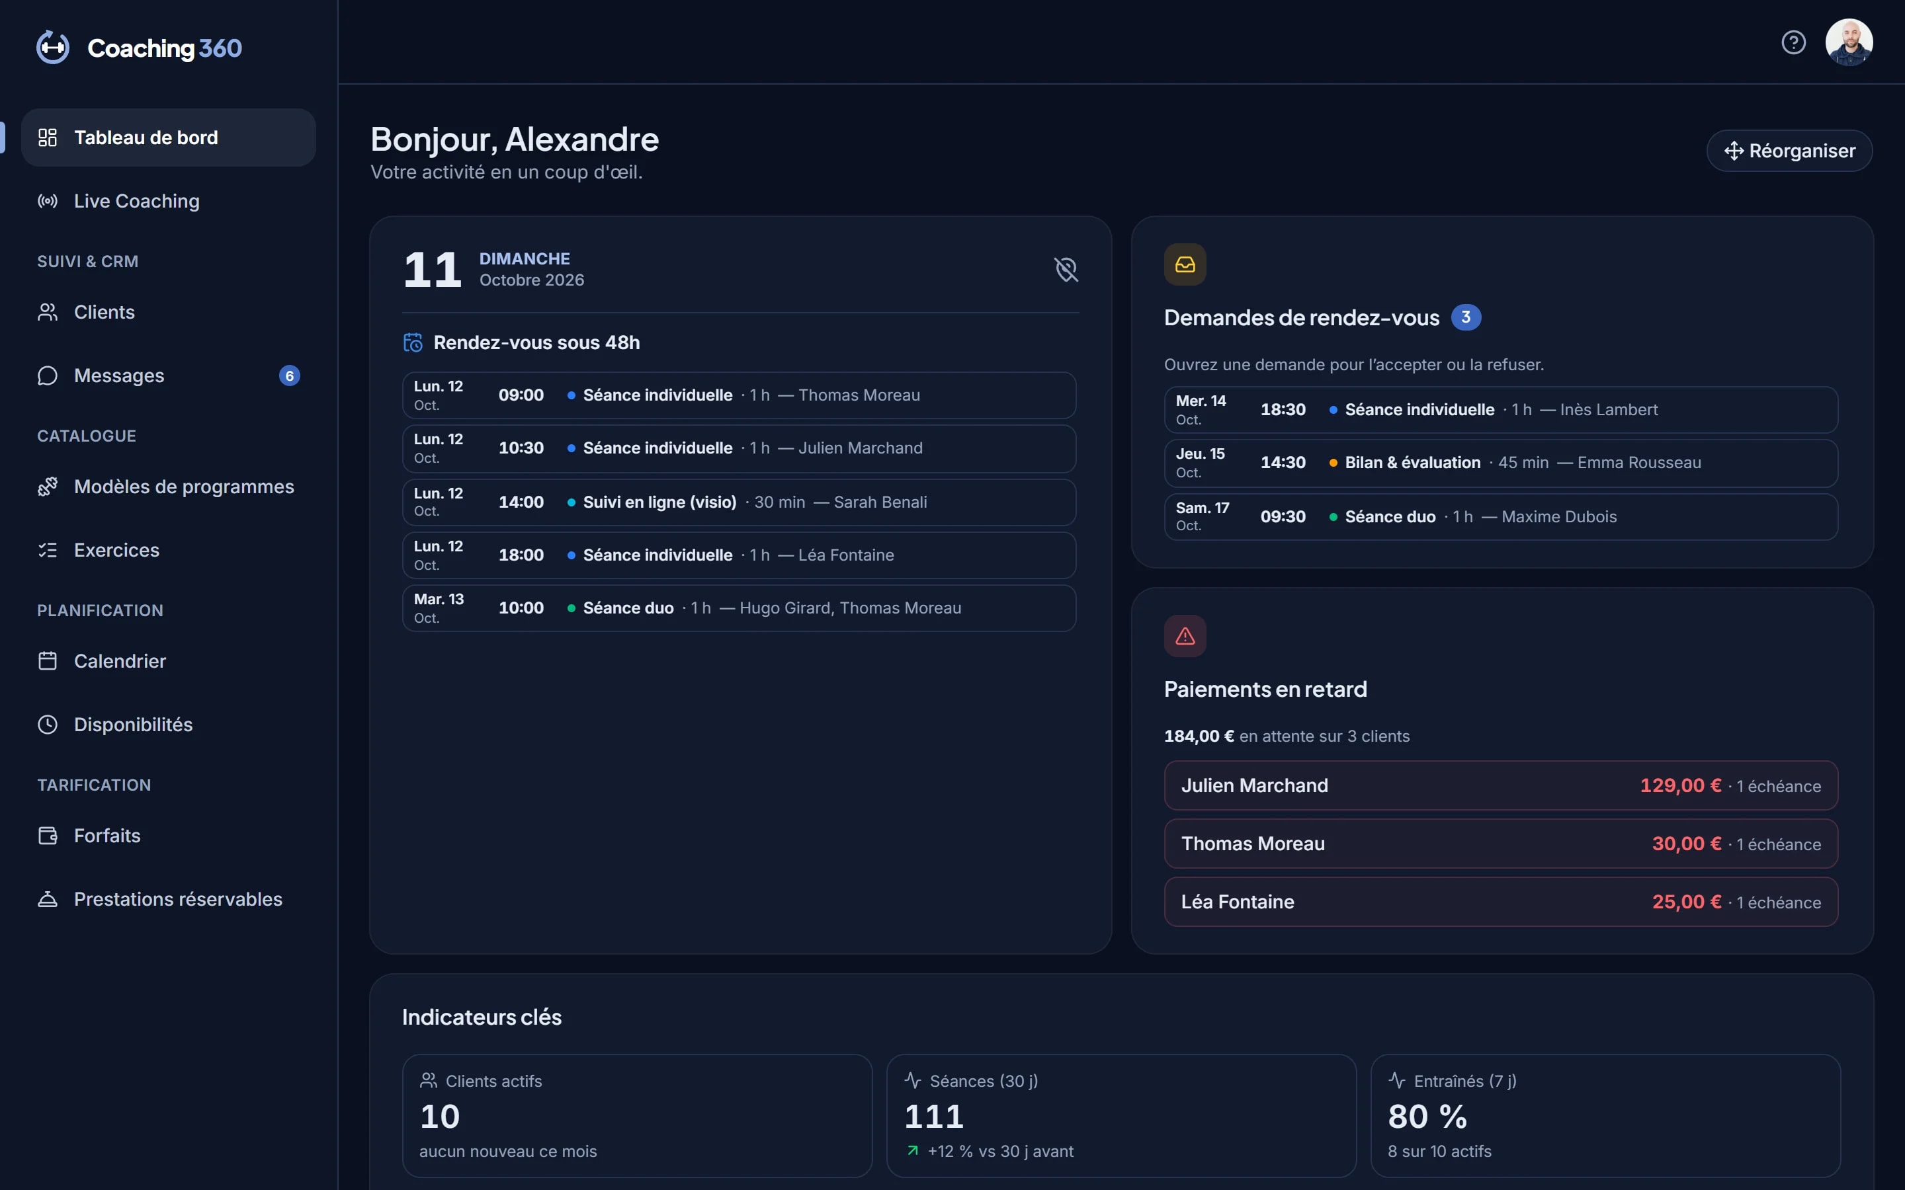Click the red warning triangle icon
Viewport: 1905px width, 1190px height.
[1185, 636]
